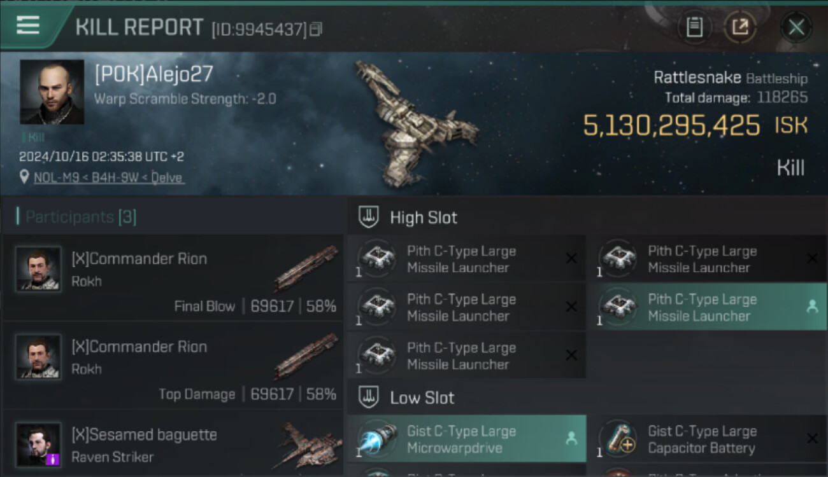Share the kill report externally
Viewport: 828px width, 477px height.
pyautogui.click(x=740, y=27)
